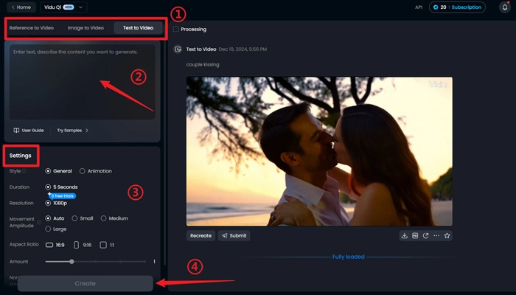The image size is (516, 295).
Task: Click the info icon next to Movement Amplitude
Action: [x=39, y=222]
